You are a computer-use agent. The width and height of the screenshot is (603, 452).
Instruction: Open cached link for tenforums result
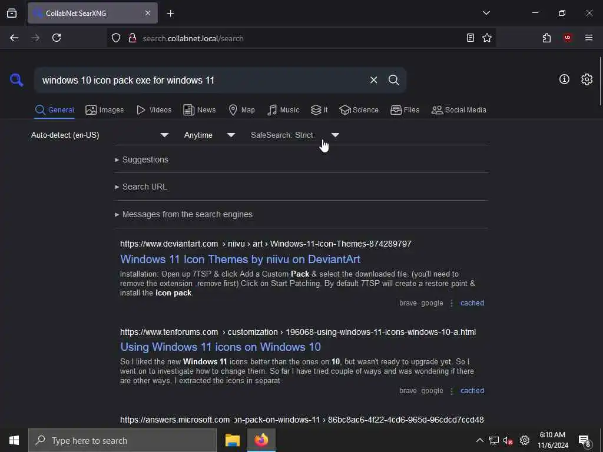tap(472, 391)
